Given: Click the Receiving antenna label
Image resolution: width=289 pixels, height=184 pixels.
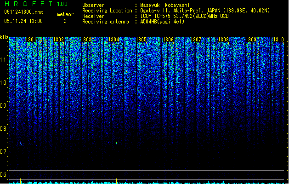Looking at the screenshot, I should (106, 22).
